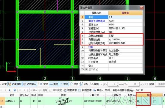Click 图形 column header
Viewport: 165px width, 108px height.
(63, 95)
